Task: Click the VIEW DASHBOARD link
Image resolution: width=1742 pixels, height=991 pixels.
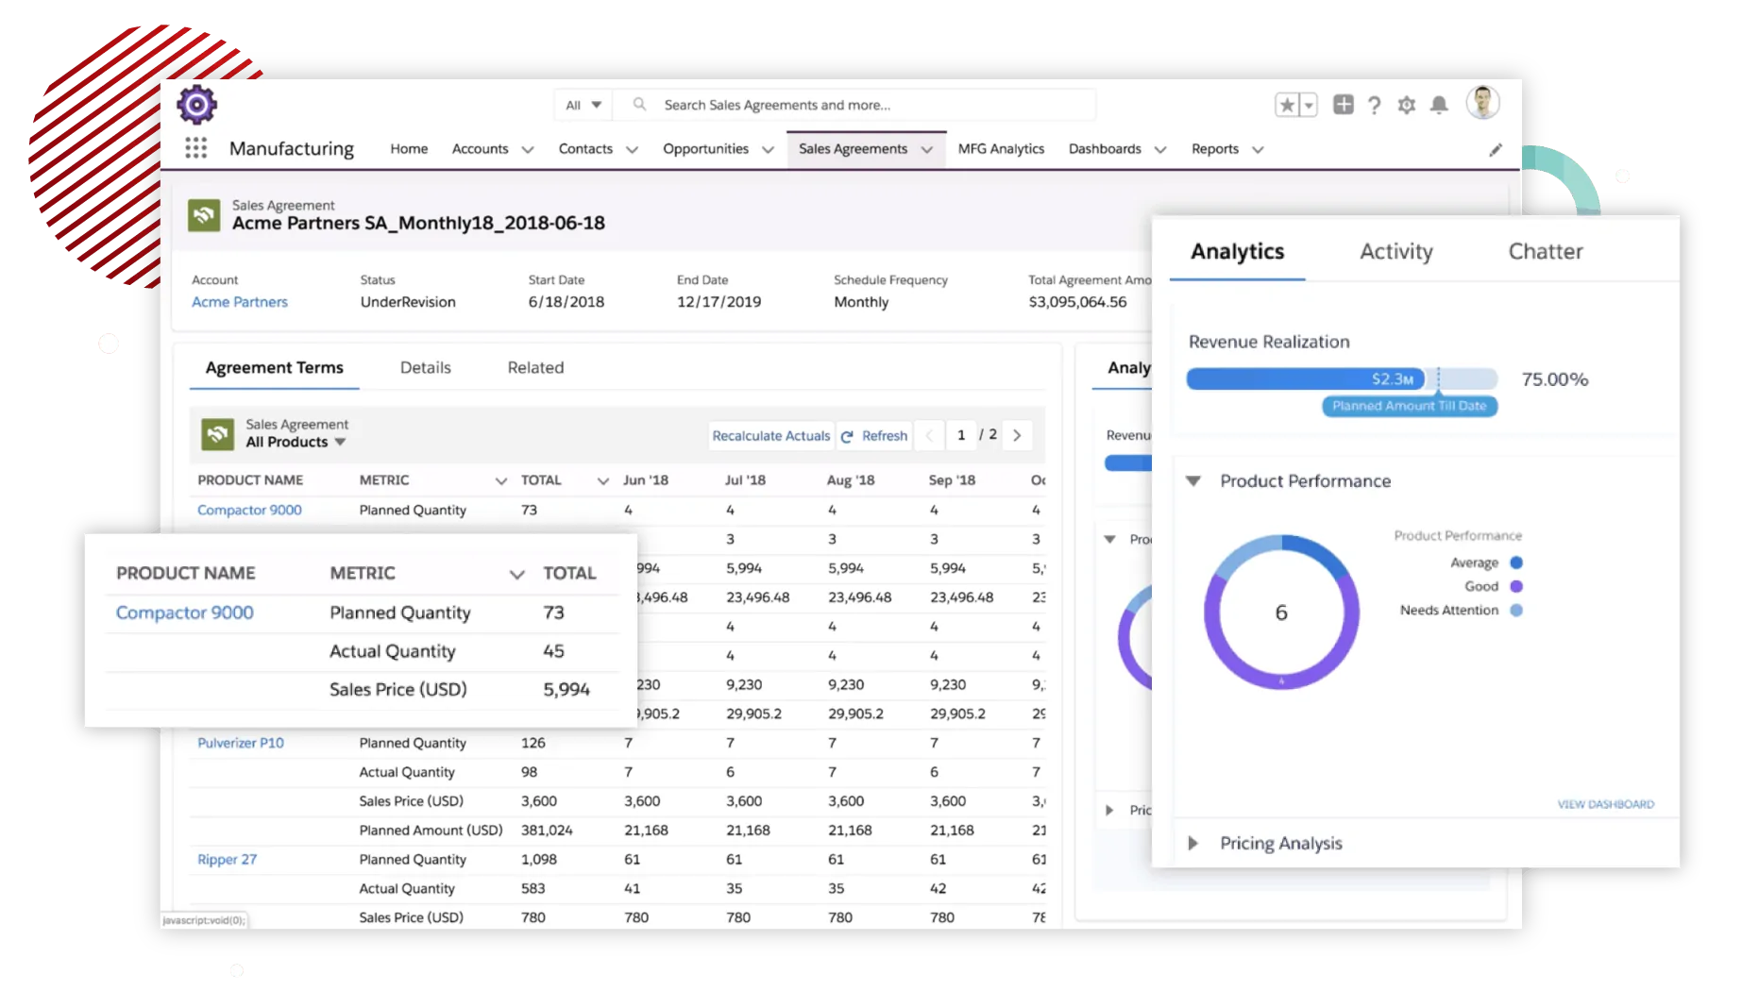Action: pyautogui.click(x=1605, y=805)
